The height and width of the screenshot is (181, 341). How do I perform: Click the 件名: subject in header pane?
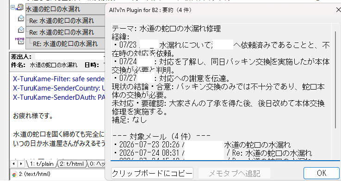(x=44, y=65)
